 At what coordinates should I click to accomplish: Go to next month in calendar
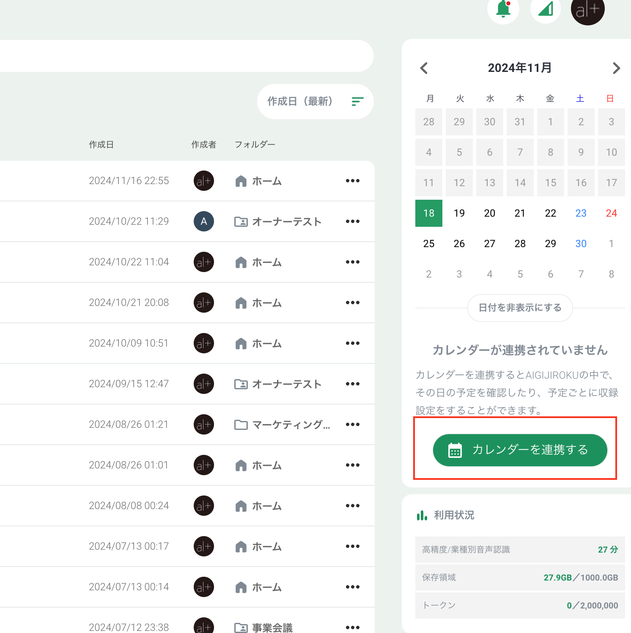pos(616,68)
